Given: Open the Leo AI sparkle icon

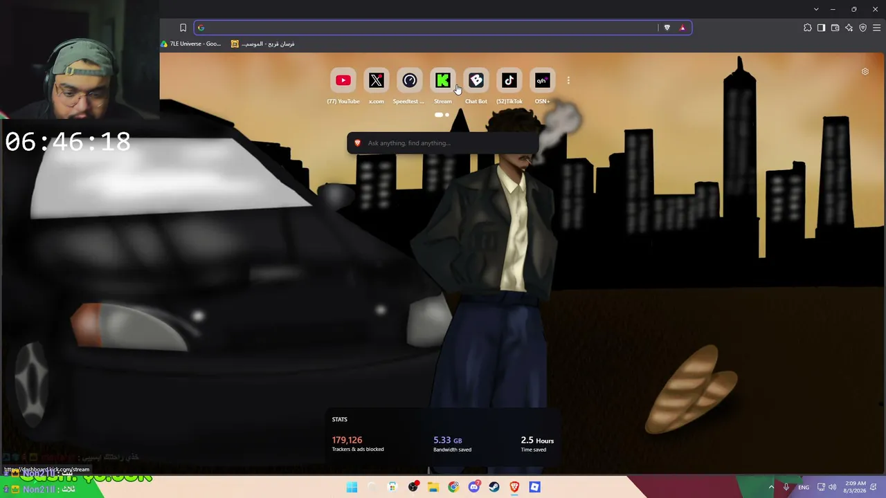Looking at the screenshot, I should [x=849, y=28].
